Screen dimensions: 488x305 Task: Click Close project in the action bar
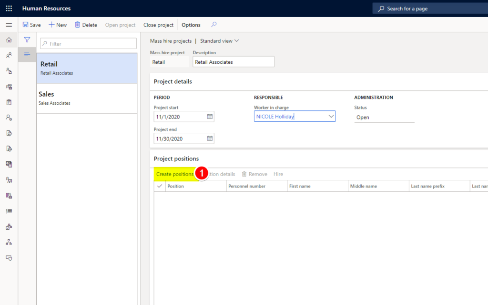158,25
